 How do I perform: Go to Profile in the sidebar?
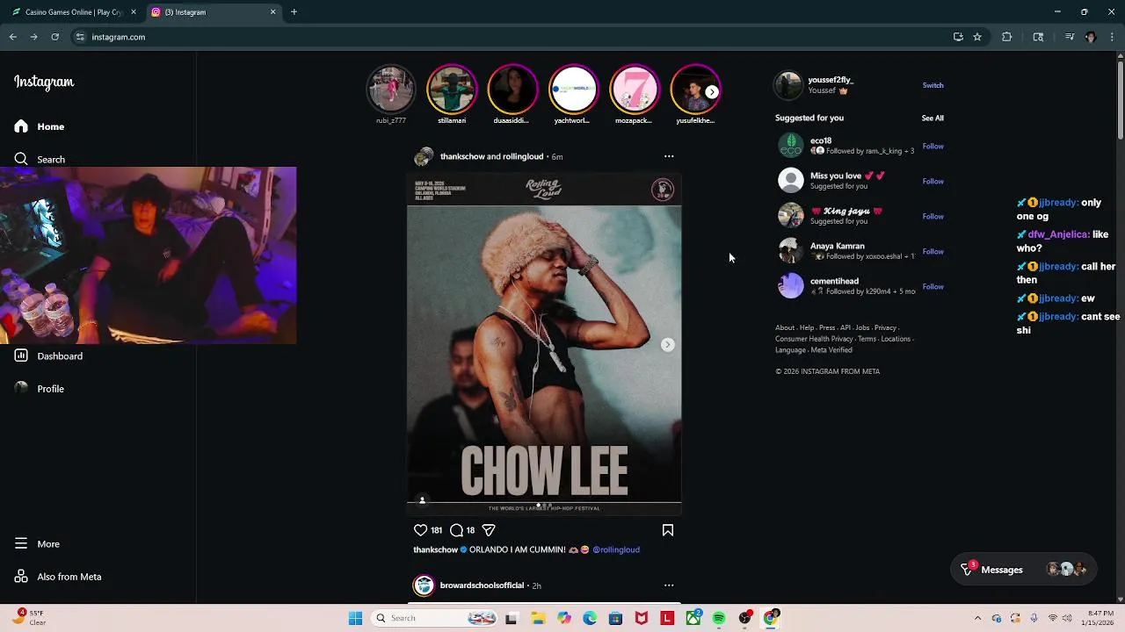[40, 388]
